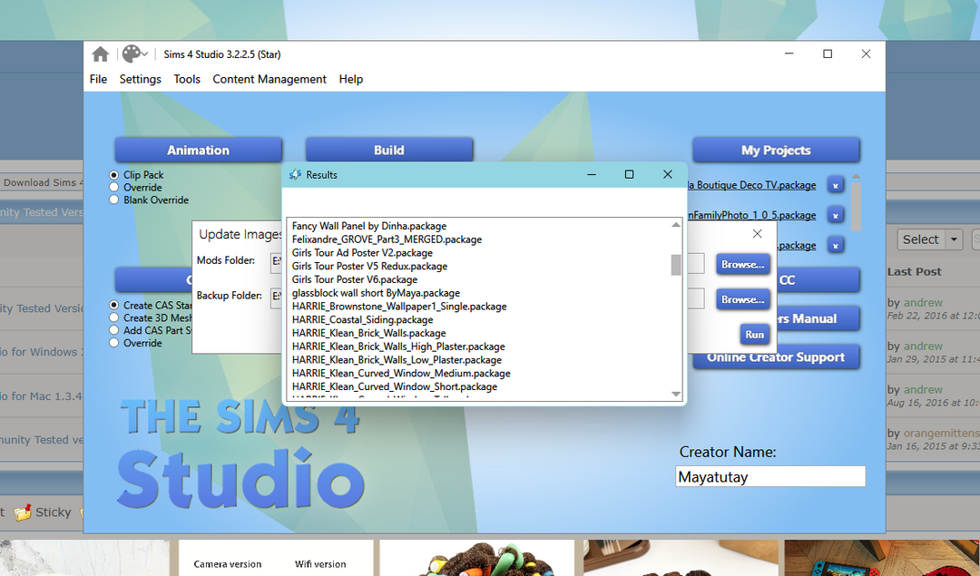980x576 pixels.
Task: Click the Home icon in the title bar
Action: click(x=101, y=54)
